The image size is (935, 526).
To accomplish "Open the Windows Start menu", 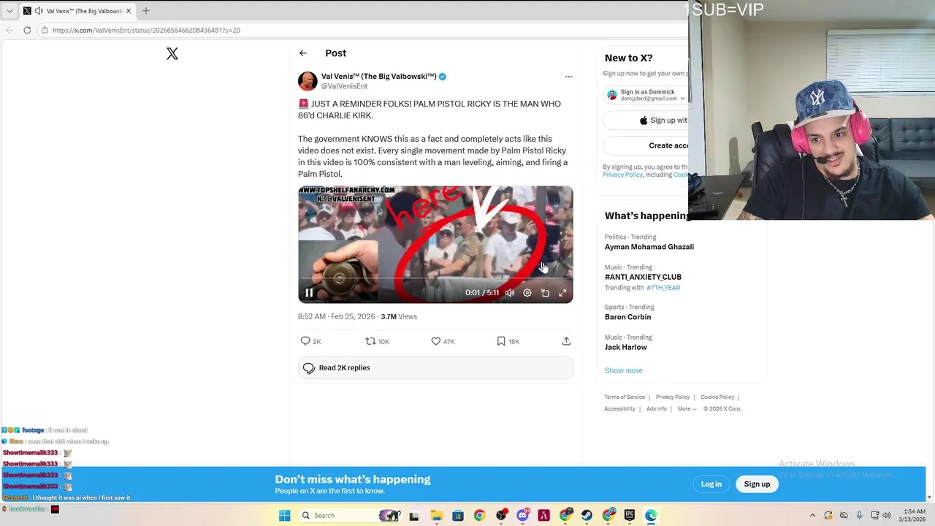I will point(285,516).
